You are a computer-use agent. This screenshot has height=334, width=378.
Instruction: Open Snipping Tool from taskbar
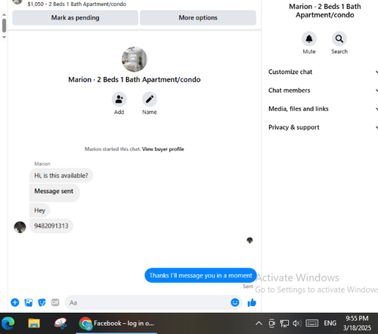(x=60, y=323)
